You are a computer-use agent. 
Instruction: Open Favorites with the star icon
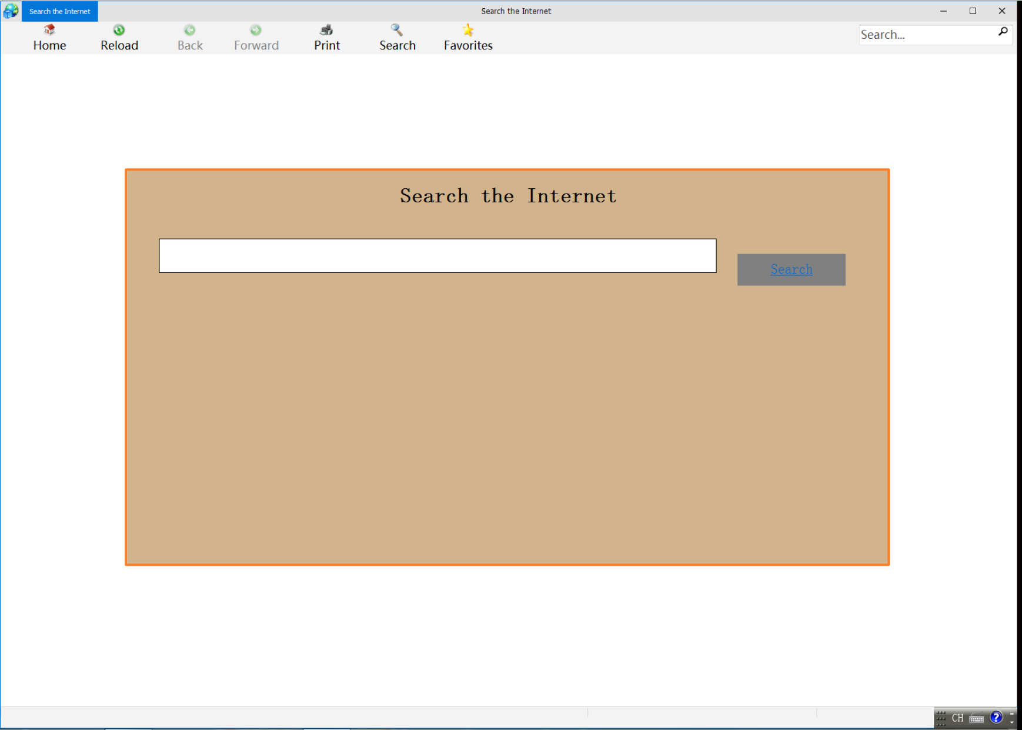[x=468, y=30]
